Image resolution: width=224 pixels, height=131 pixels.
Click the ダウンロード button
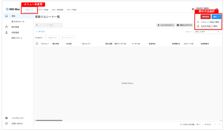68,38
